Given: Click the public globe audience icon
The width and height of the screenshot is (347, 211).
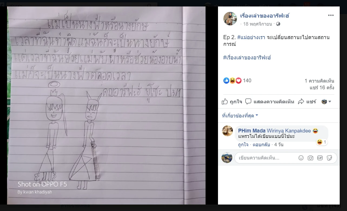Looking at the screenshot, I should pos(278,24).
